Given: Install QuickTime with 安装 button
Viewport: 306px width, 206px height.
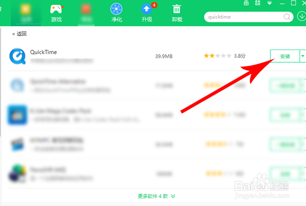Looking at the screenshot, I should [285, 56].
